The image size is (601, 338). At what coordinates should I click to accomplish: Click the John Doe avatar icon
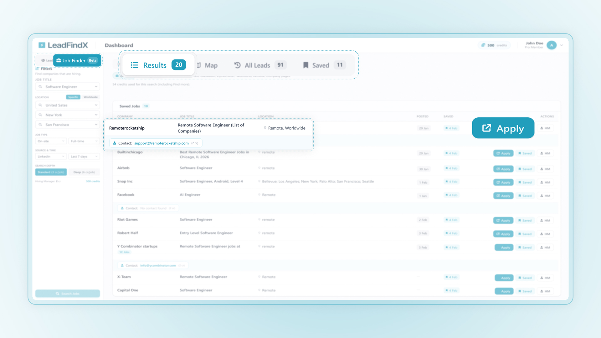click(x=552, y=45)
